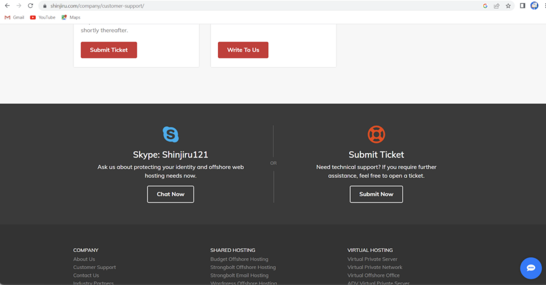Screen dimensions: 546x285
Task: Click the Chat Now outlined button
Action: point(171,194)
